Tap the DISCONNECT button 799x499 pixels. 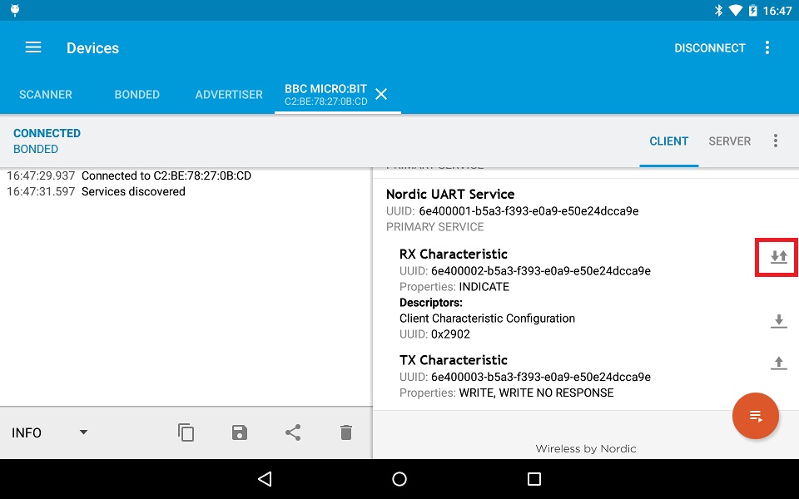710,48
